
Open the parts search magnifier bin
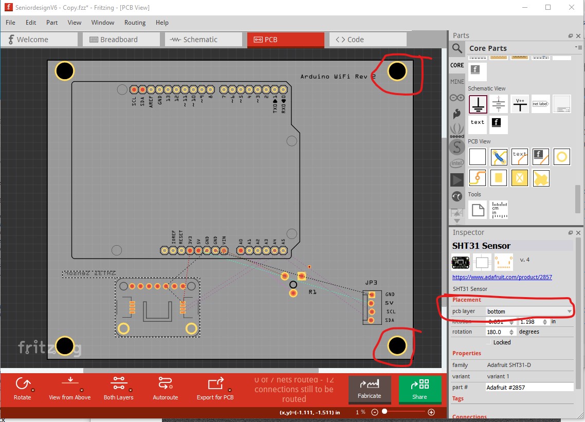click(x=457, y=48)
